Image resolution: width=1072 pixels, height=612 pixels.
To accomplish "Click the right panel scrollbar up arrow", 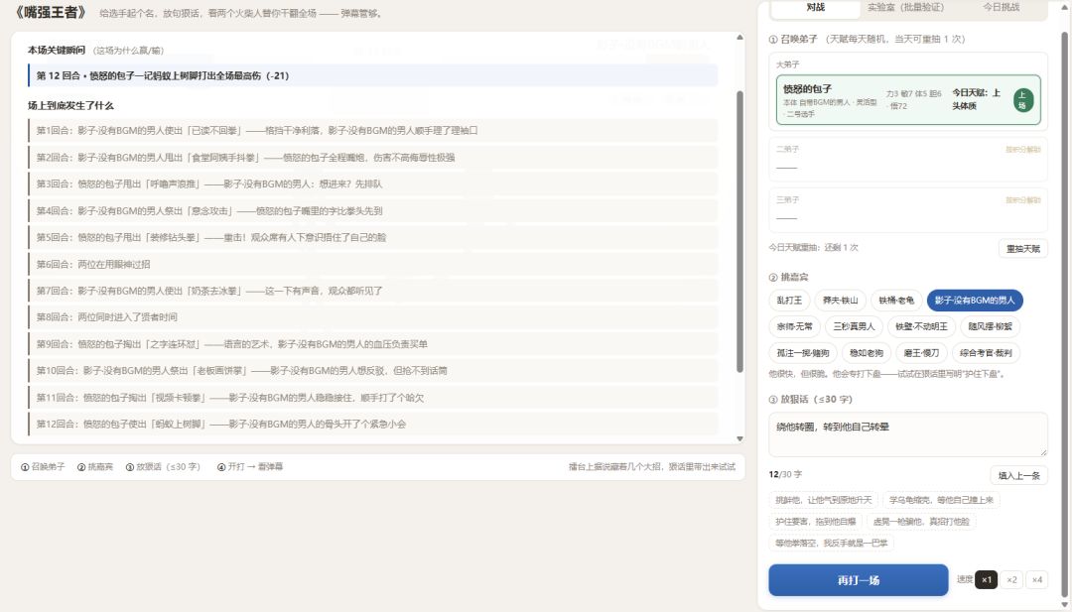I will pyautogui.click(x=1064, y=5).
